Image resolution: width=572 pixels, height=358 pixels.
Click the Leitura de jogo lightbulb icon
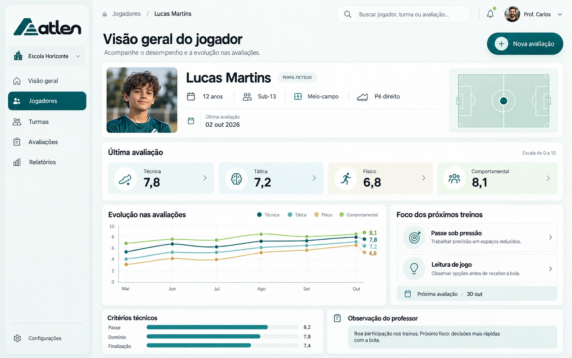coord(414,268)
